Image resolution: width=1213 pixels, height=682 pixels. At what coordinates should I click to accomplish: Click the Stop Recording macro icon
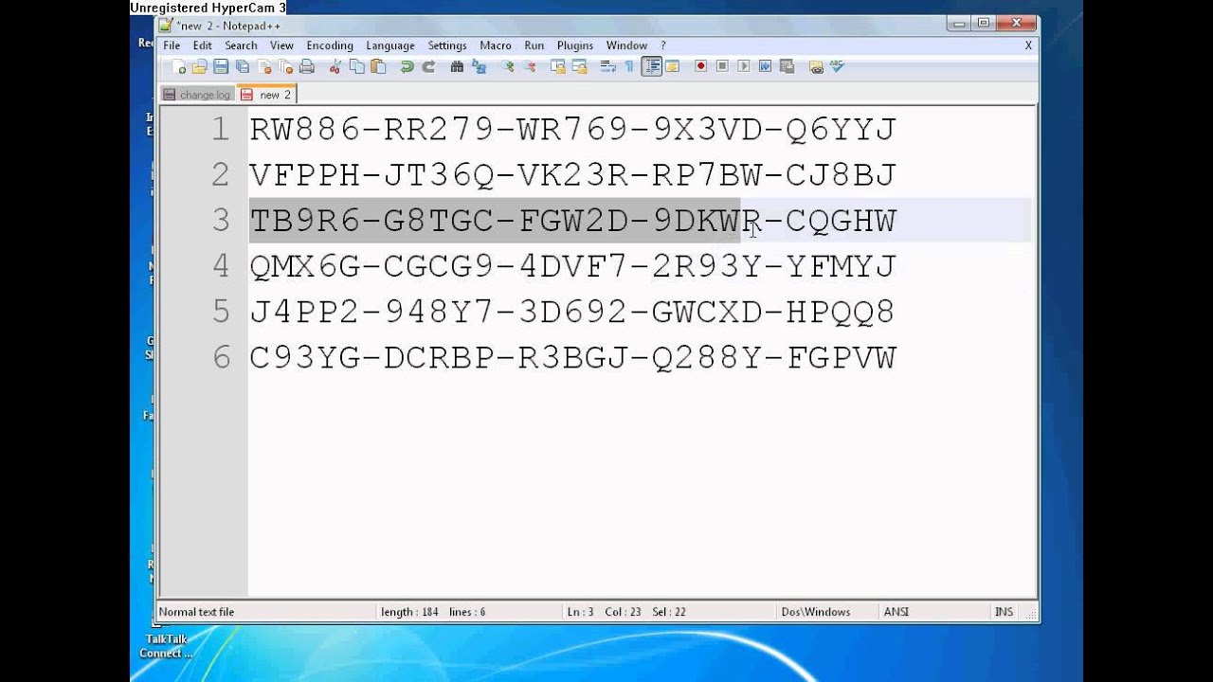point(722,66)
